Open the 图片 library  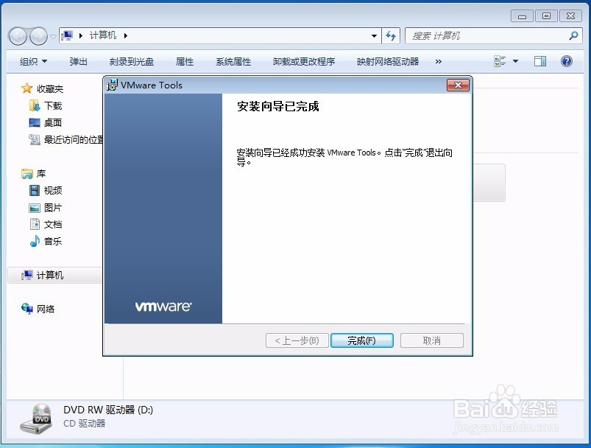(x=53, y=207)
